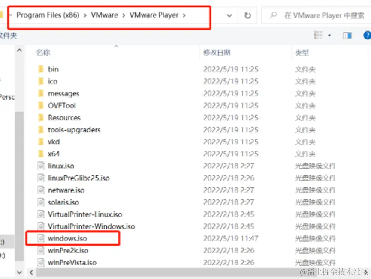This screenshot has height=279, width=371.
Task: Select the solaris.iso file icon
Action: click(x=41, y=202)
